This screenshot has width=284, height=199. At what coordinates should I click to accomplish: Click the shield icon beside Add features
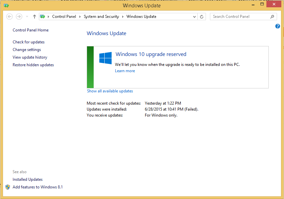pyautogui.click(x=8, y=187)
